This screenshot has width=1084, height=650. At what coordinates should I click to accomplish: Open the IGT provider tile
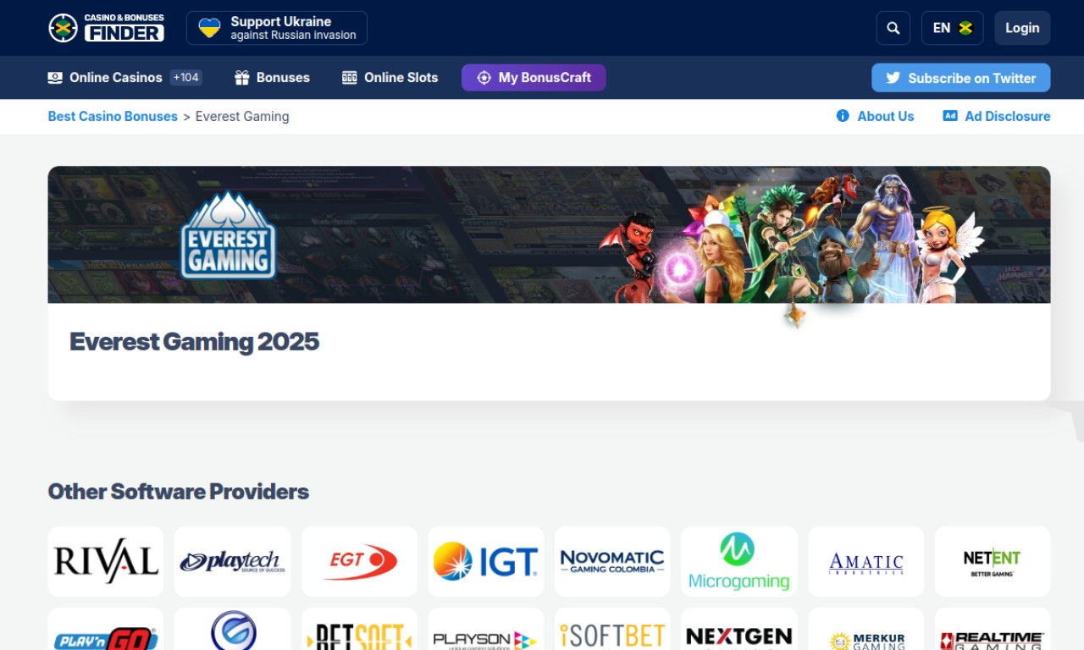coord(485,562)
